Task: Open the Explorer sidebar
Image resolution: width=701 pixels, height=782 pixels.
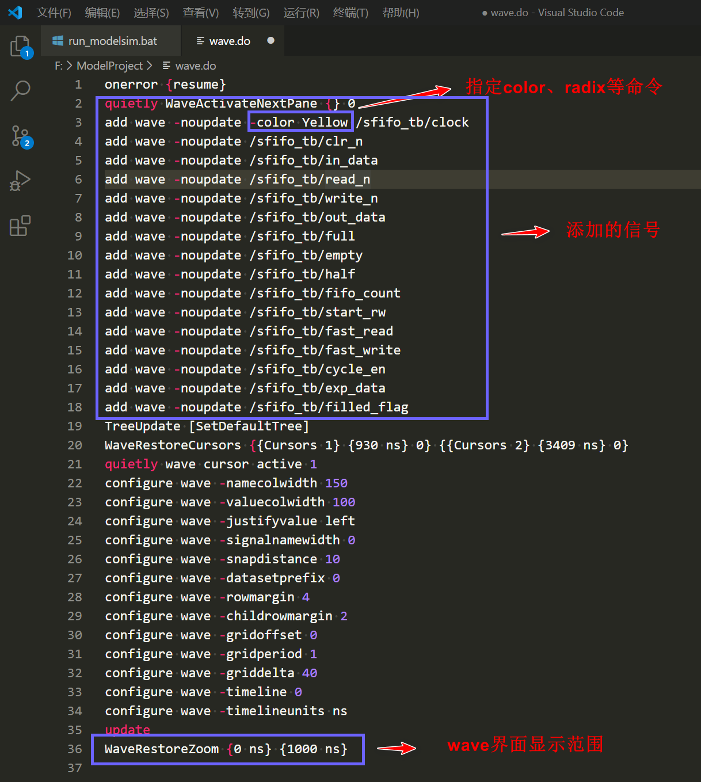Action: pos(21,46)
